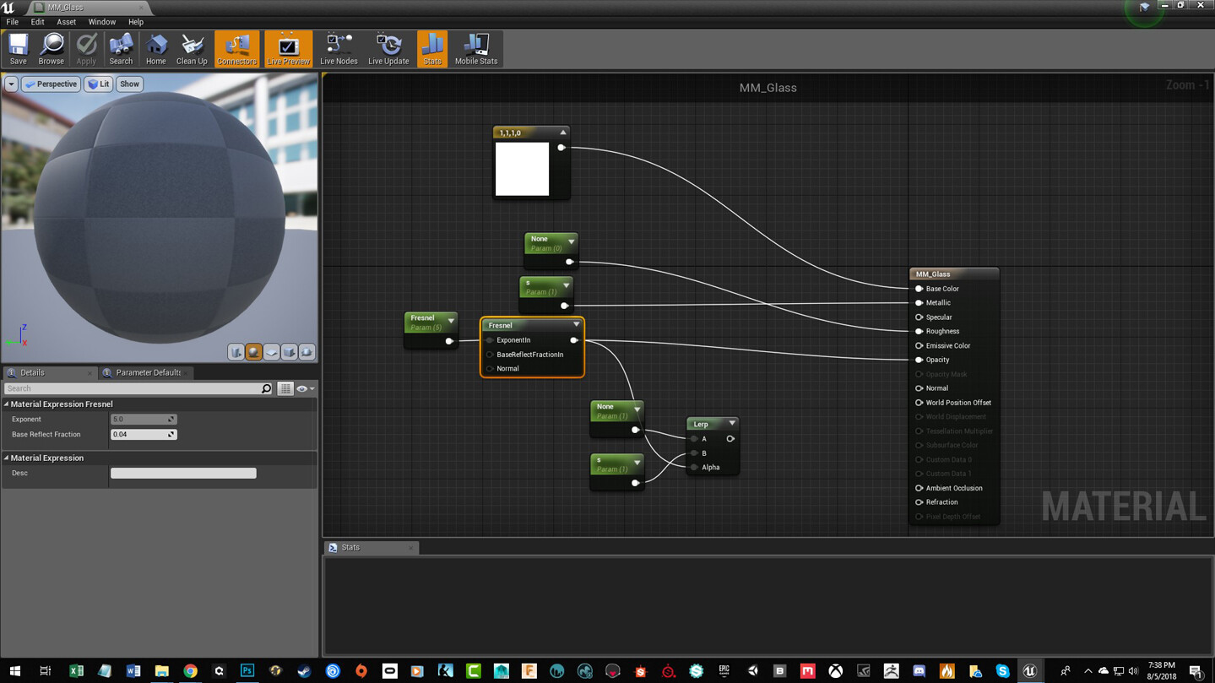Clean Up unused material nodes
This screenshot has height=683, width=1215.
click(192, 50)
